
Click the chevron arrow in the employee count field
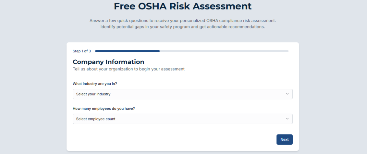click(x=287, y=119)
